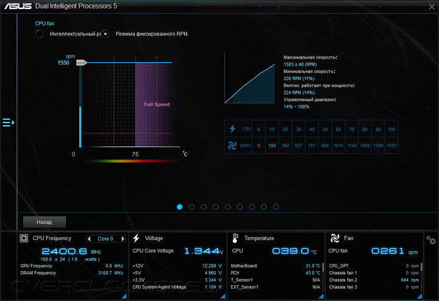
Task: Click the 230 RPM (11%) value
Action: pyautogui.click(x=299, y=79)
